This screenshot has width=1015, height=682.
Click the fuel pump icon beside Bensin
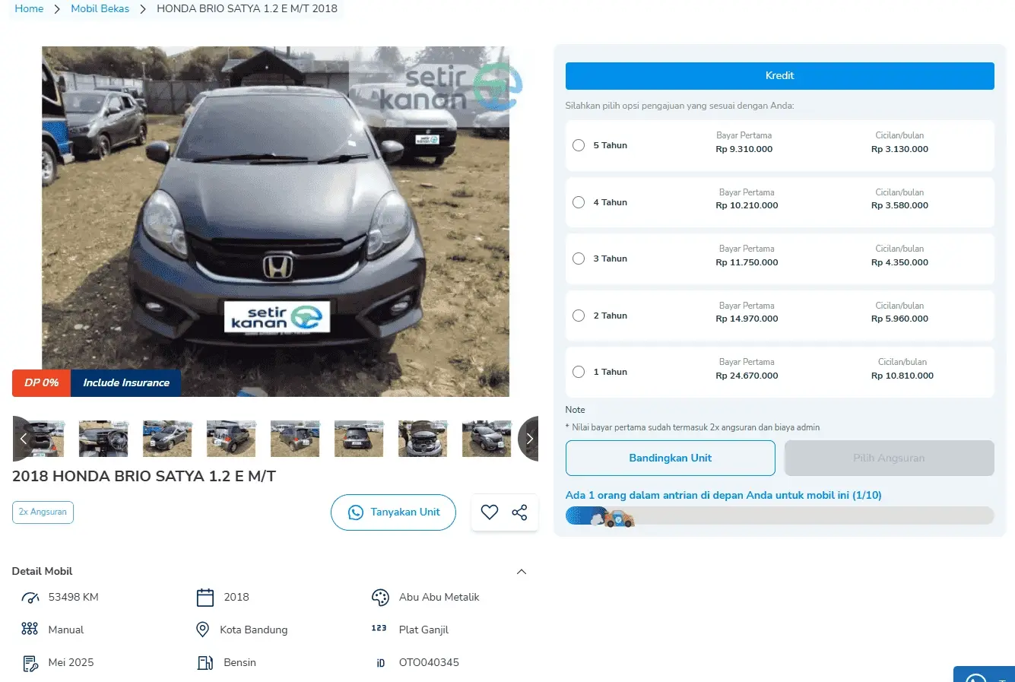coord(205,663)
